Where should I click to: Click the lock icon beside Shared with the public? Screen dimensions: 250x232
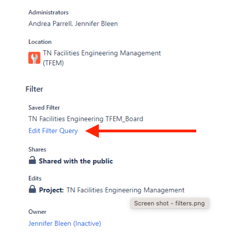(x=32, y=160)
